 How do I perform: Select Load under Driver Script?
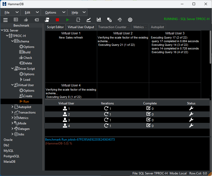[25, 79]
